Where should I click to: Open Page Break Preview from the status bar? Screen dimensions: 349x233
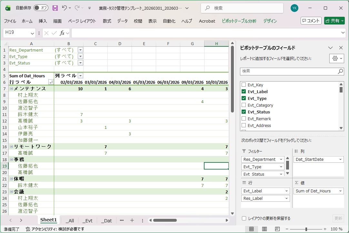pyautogui.click(x=277, y=229)
